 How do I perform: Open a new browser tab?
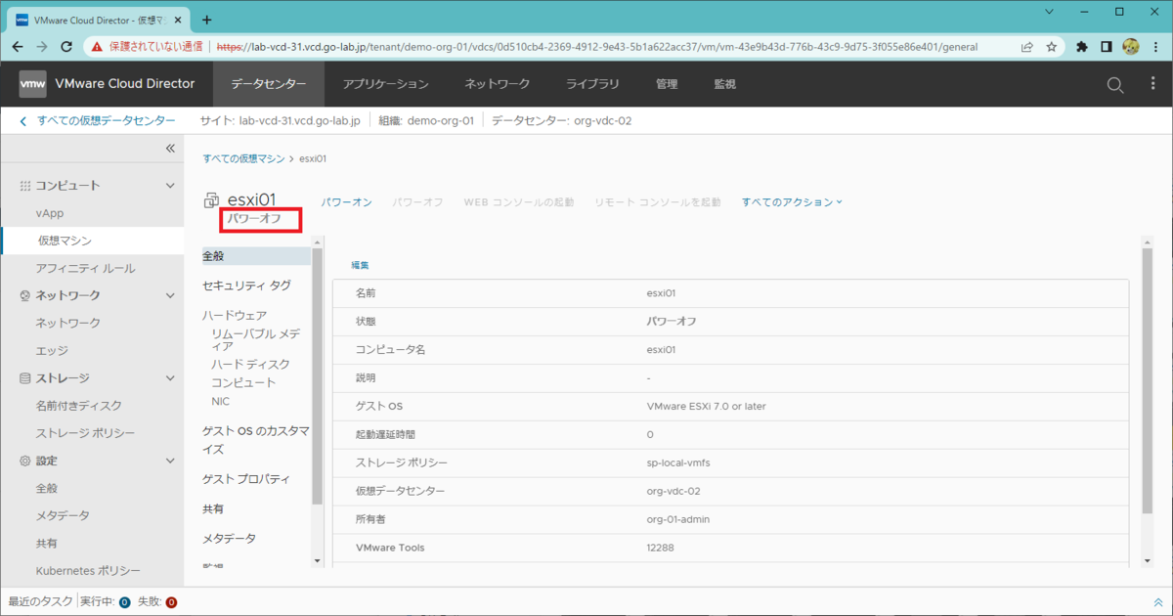[206, 19]
